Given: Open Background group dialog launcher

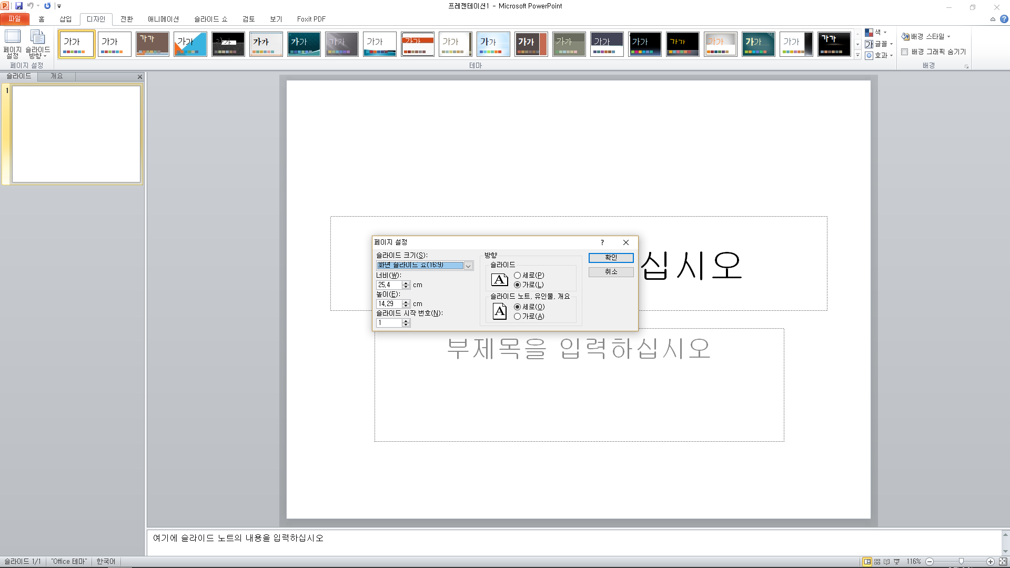Looking at the screenshot, I should point(966,67).
